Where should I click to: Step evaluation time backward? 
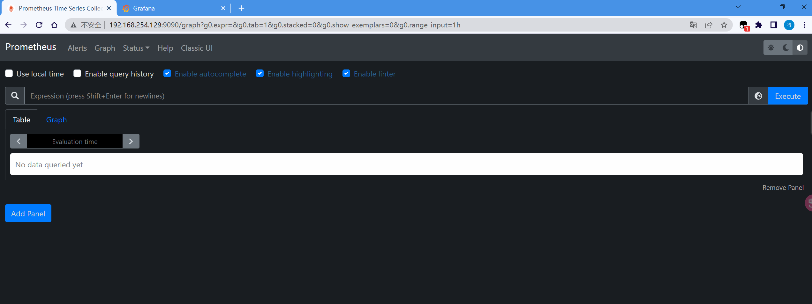[x=19, y=141]
